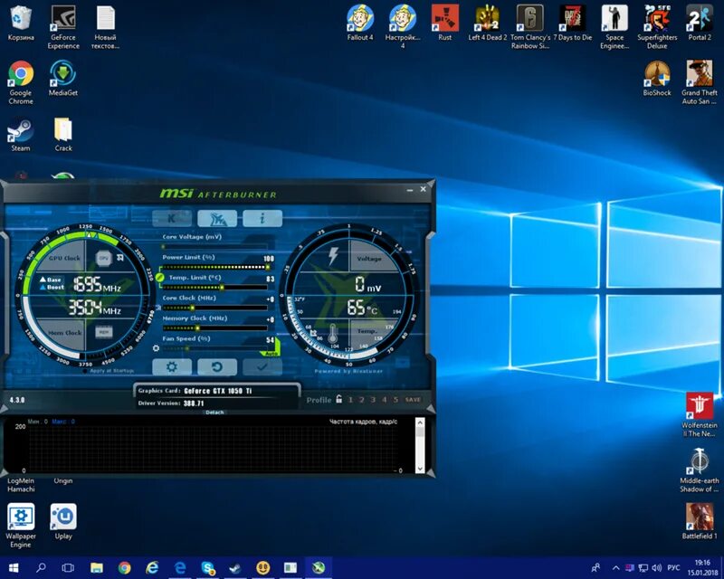The image size is (724, 579).
Task: Launch Portal 2 desktop shortcut
Action: coord(700,24)
